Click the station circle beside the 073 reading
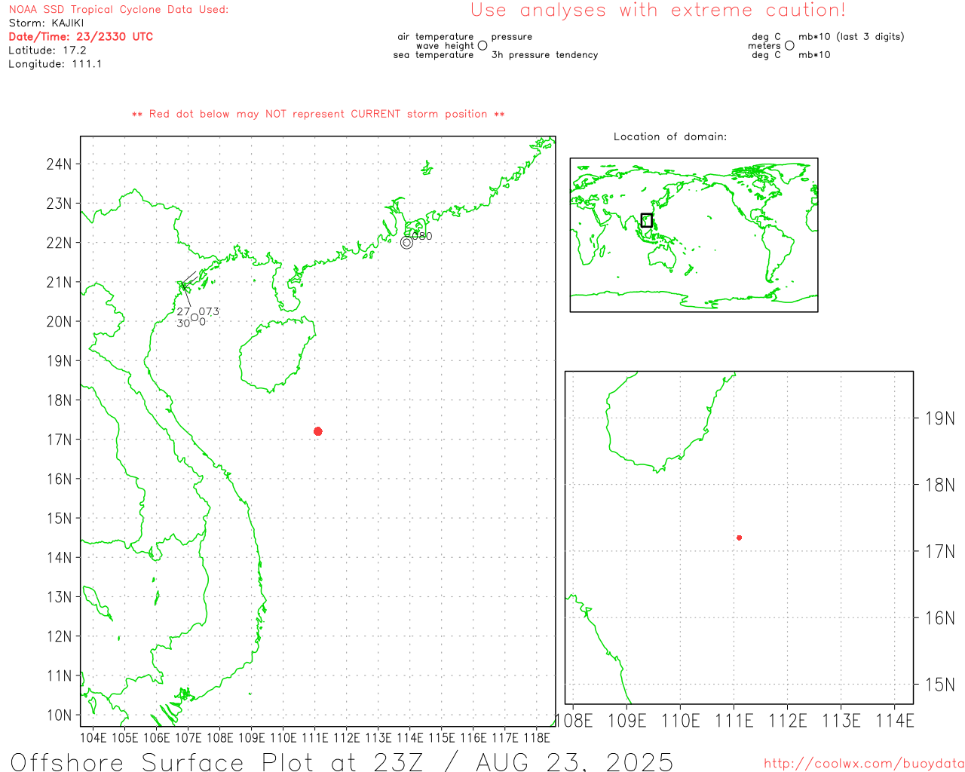This screenshot has height=772, width=965. point(195,317)
